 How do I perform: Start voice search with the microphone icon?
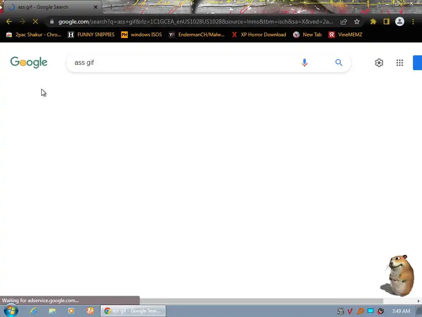(x=305, y=63)
